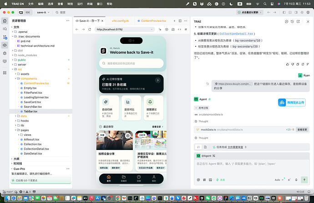Screen dimensions: 314x203
Task: Attach an image in chat input
Action: coord(210,180)
